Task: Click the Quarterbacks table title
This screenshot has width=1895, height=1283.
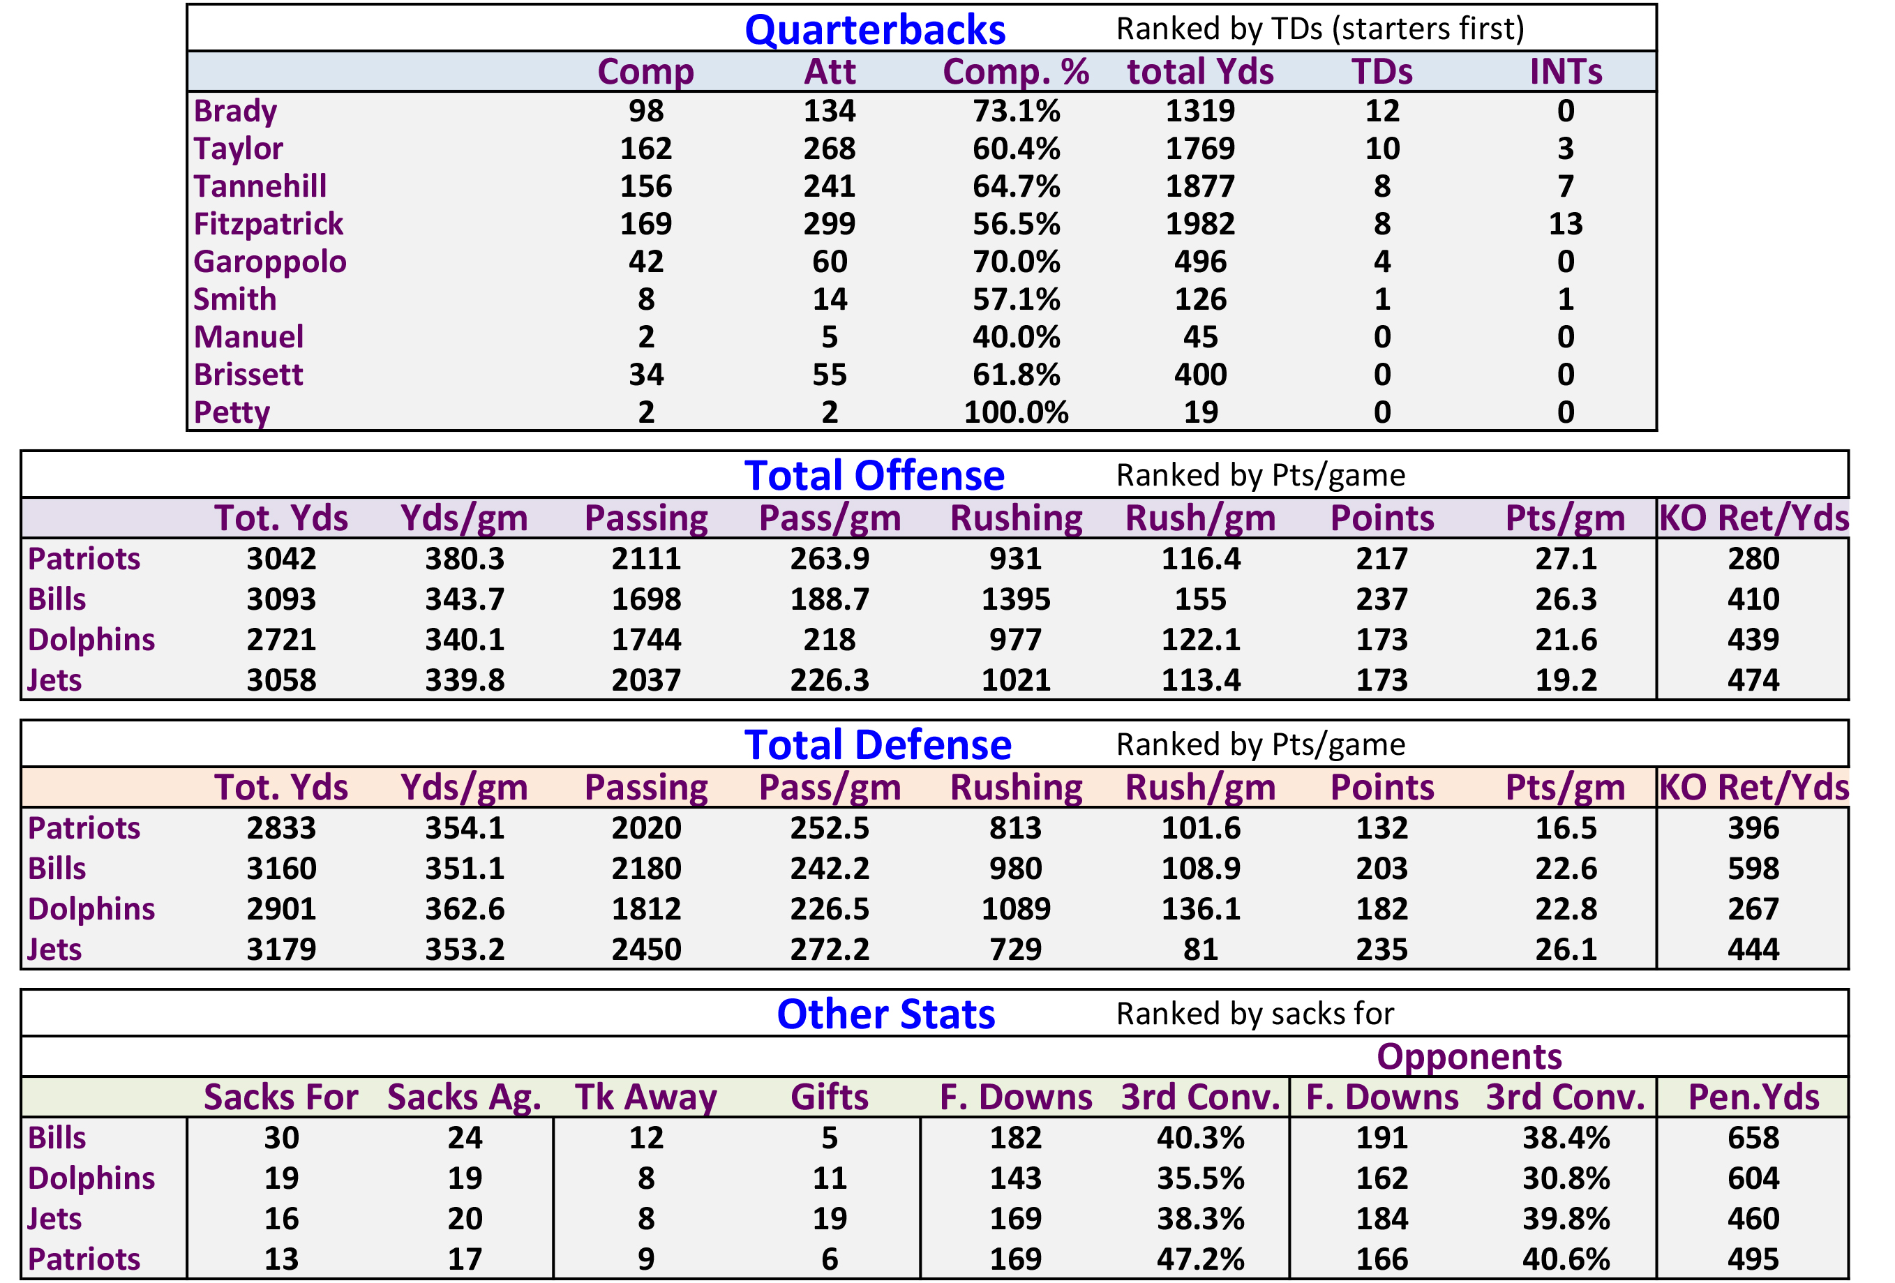Action: [874, 29]
